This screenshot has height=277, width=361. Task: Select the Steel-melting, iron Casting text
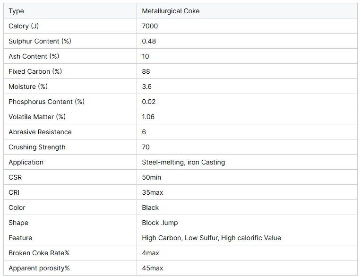coord(183,162)
